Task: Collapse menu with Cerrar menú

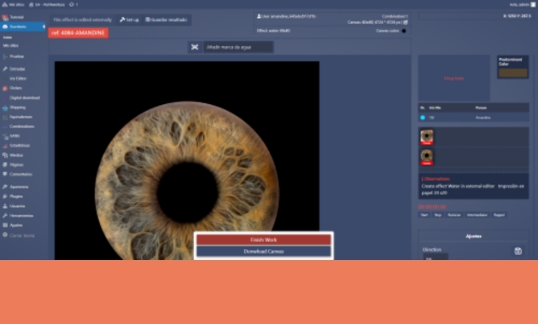Action: [x=22, y=235]
